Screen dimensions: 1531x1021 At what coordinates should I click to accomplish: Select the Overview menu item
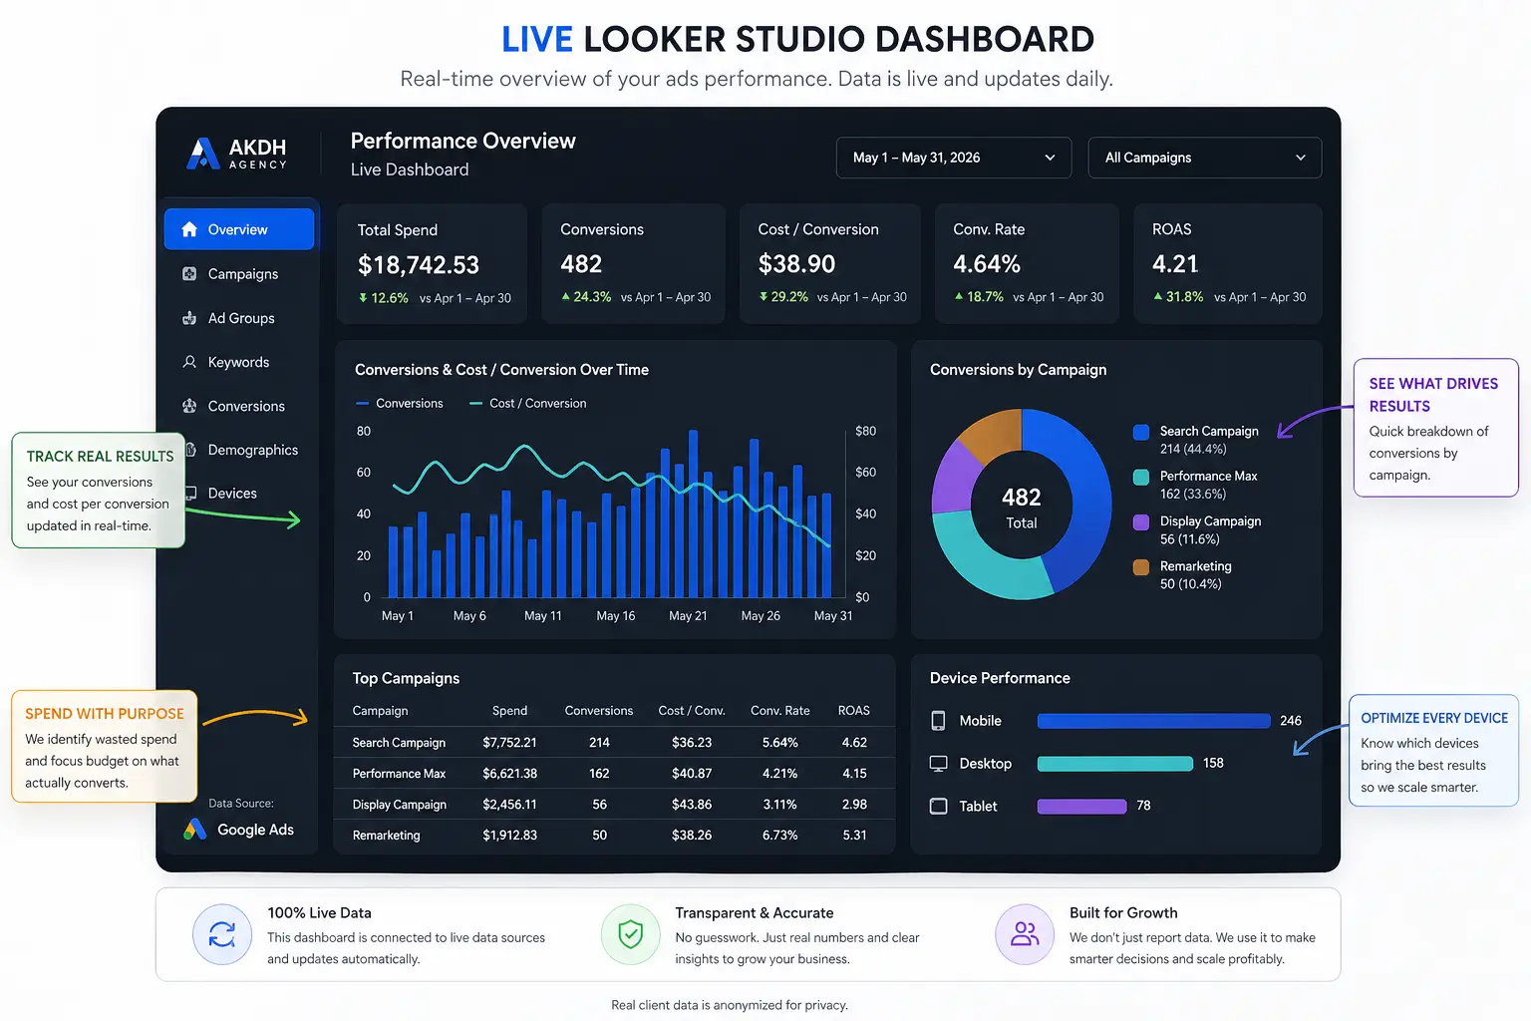239,229
